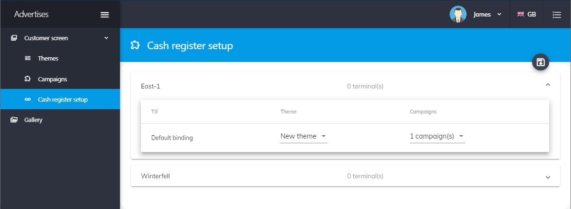Open the 1 campaign(s) dropdown
The image size is (571, 209).
click(437, 137)
